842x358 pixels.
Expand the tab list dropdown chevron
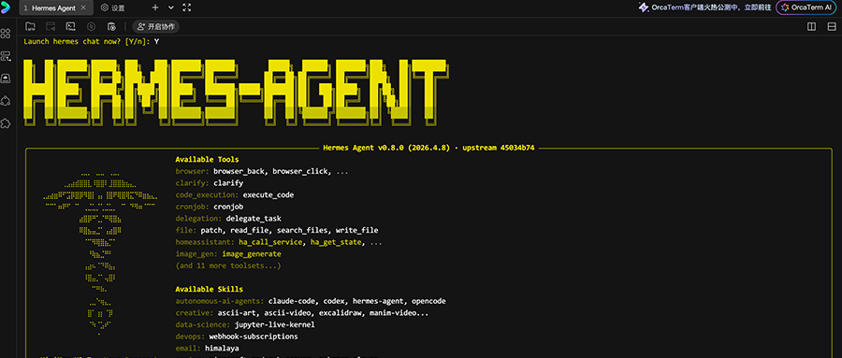(171, 7)
